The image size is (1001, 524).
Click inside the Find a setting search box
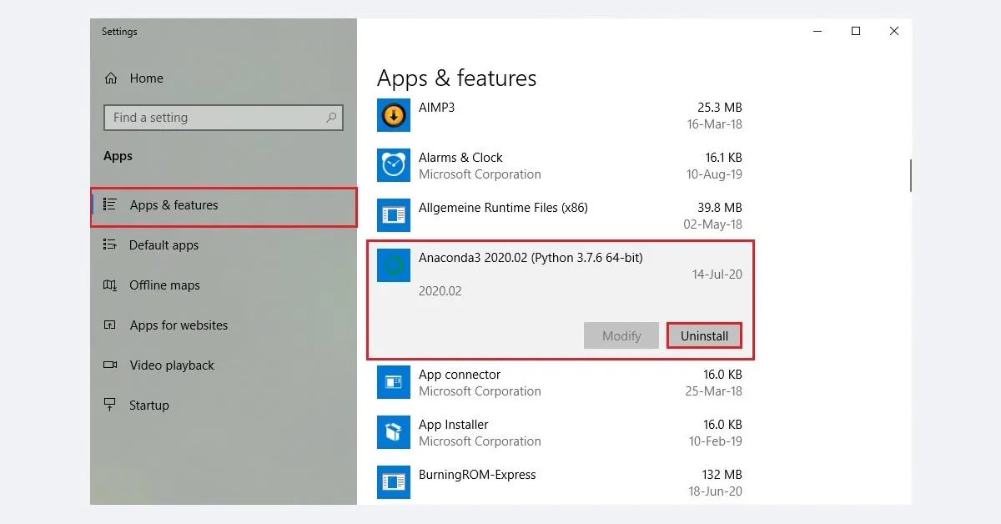click(223, 118)
